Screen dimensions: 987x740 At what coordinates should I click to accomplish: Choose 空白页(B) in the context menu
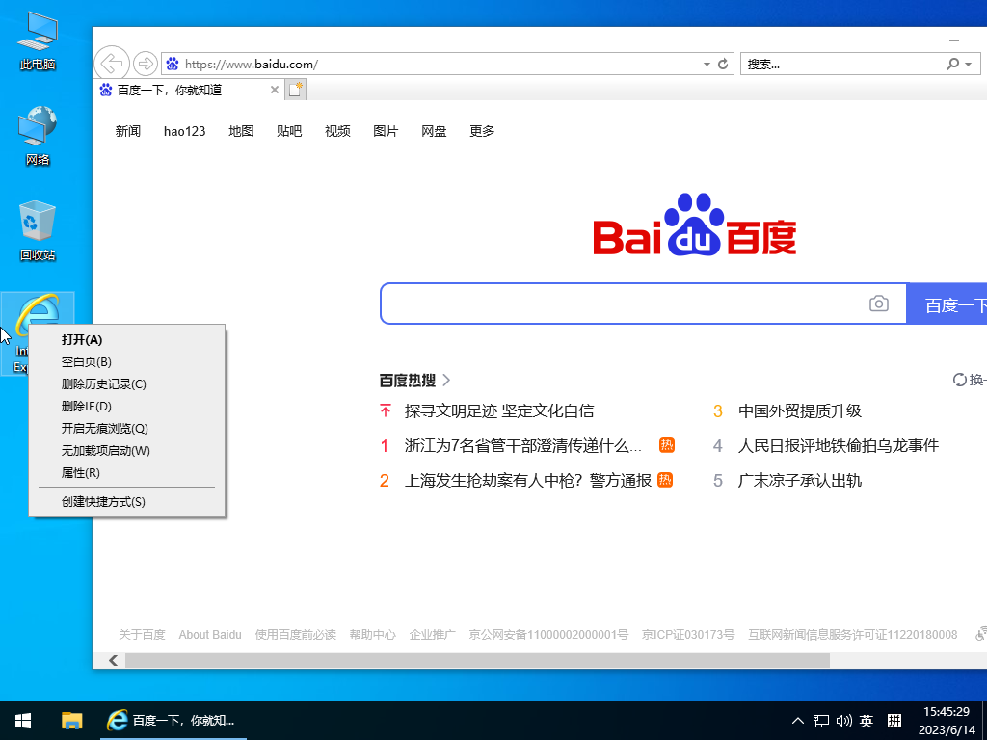[127, 362]
